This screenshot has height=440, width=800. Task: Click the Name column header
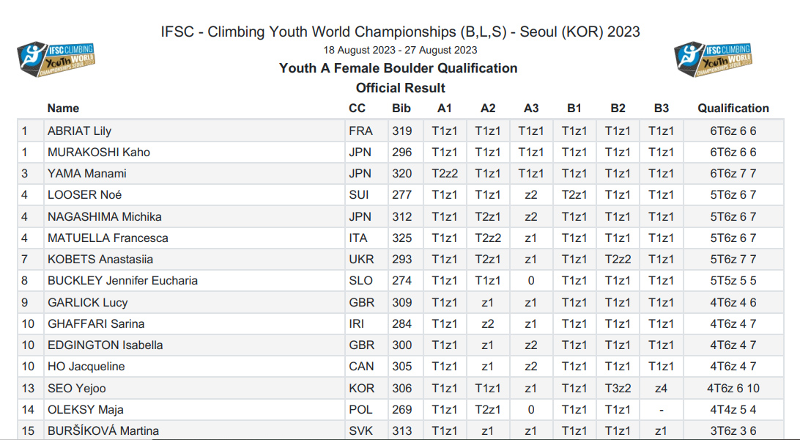point(63,108)
